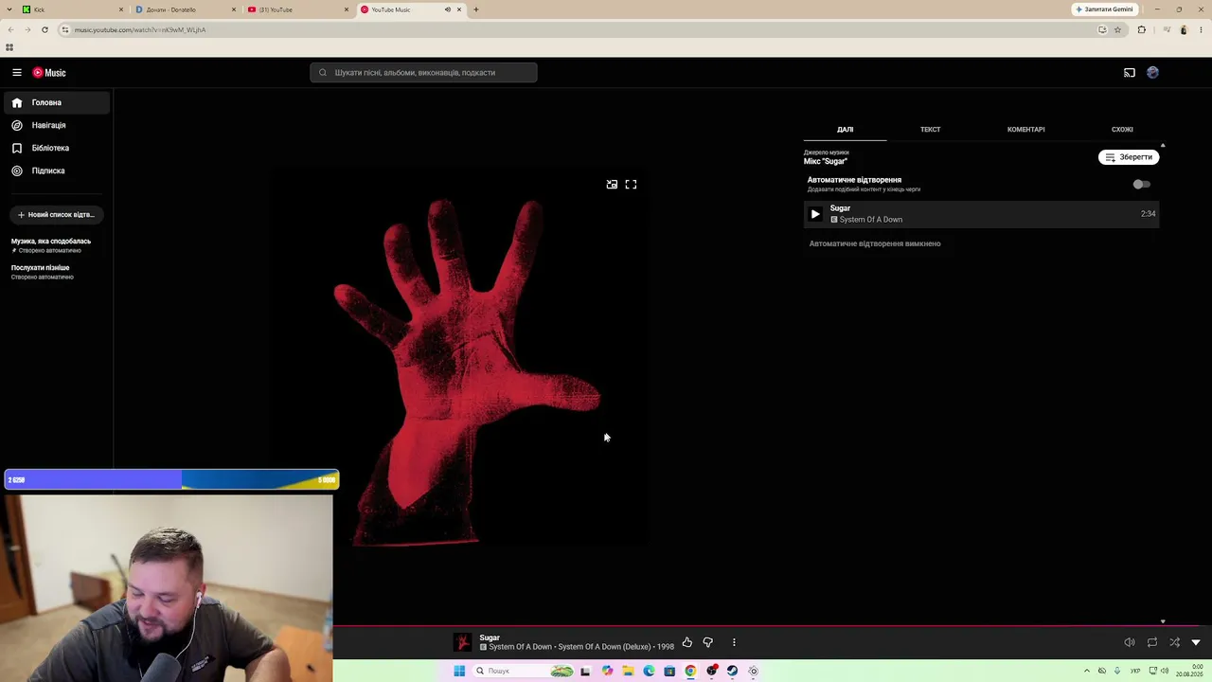The width and height of the screenshot is (1212, 682).
Task: Open Головна home section
Action: [57, 102]
